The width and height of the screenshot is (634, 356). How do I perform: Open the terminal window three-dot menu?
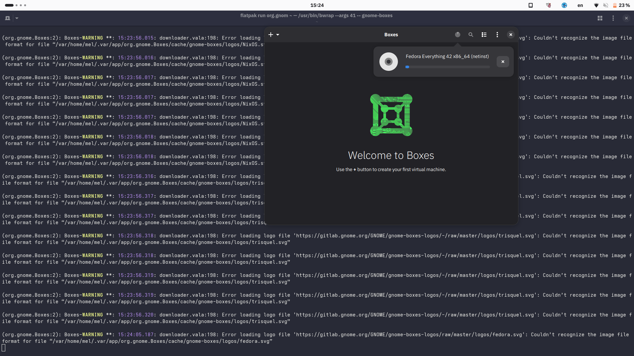tap(613, 18)
